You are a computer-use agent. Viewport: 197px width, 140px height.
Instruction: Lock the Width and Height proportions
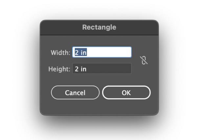[143, 61]
